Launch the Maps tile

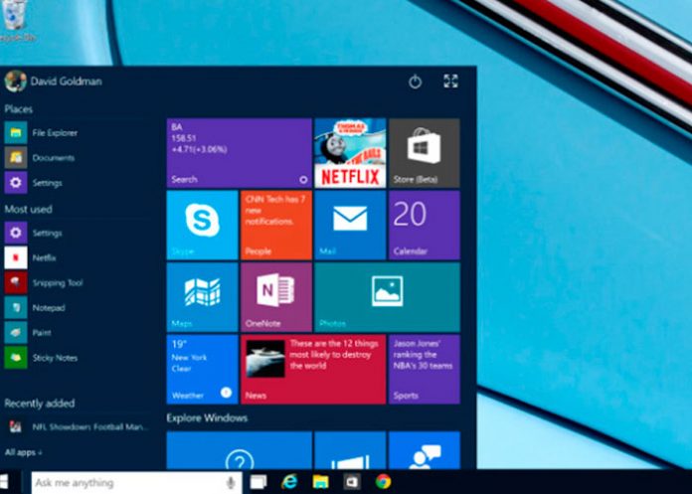click(202, 297)
